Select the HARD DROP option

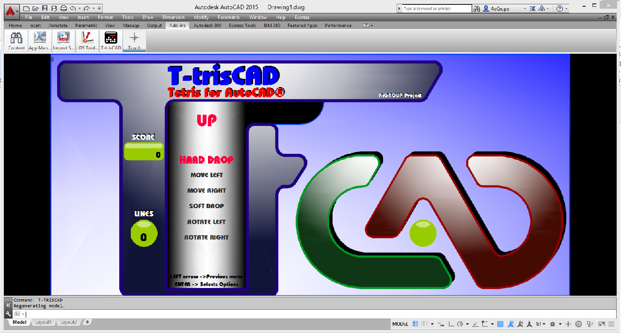point(207,159)
